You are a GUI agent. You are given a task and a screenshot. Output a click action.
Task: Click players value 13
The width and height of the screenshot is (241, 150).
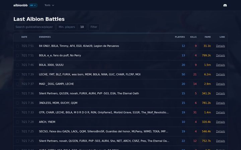click(183, 55)
